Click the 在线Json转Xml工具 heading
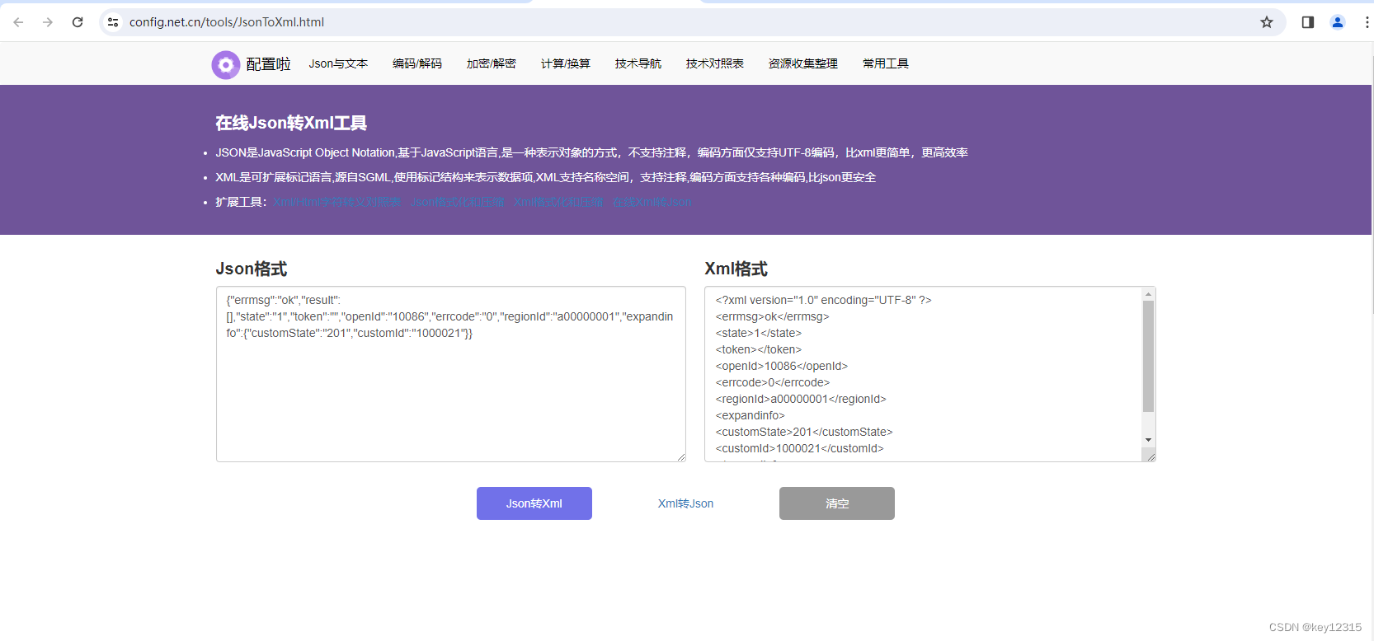This screenshot has height=641, width=1374. (x=291, y=123)
